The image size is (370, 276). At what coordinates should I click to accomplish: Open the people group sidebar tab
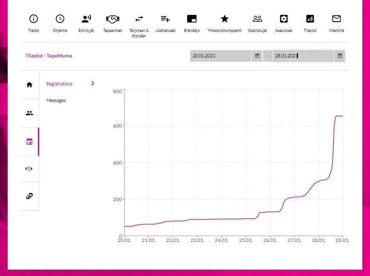click(x=29, y=113)
